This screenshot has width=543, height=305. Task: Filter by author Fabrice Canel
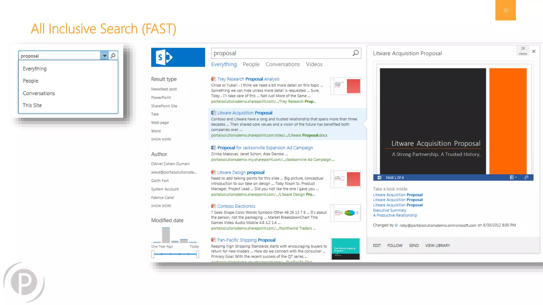point(163,198)
